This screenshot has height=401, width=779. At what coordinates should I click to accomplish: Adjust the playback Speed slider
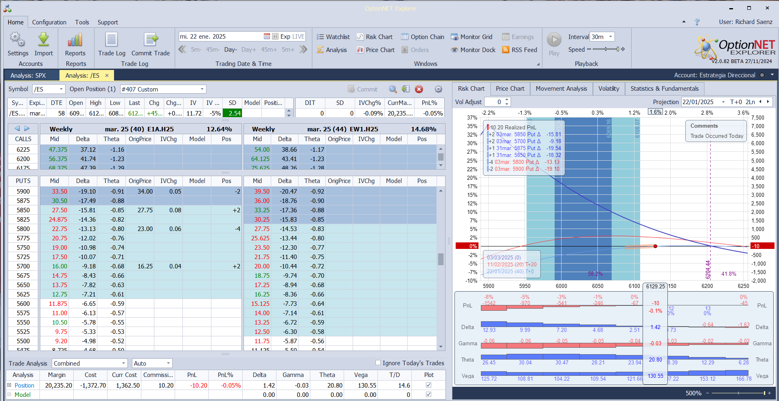(606, 49)
